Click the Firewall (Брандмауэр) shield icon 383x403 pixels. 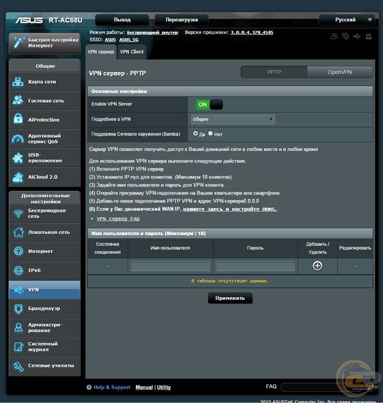[x=18, y=309]
